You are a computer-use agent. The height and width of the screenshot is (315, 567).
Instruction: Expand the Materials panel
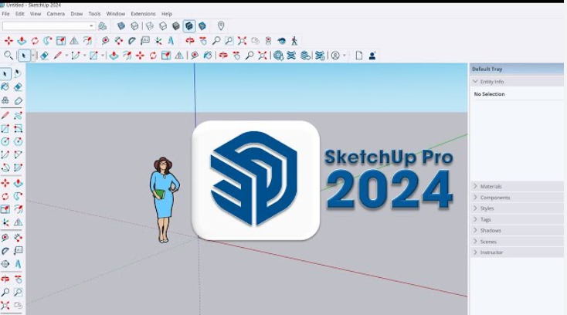click(x=491, y=186)
